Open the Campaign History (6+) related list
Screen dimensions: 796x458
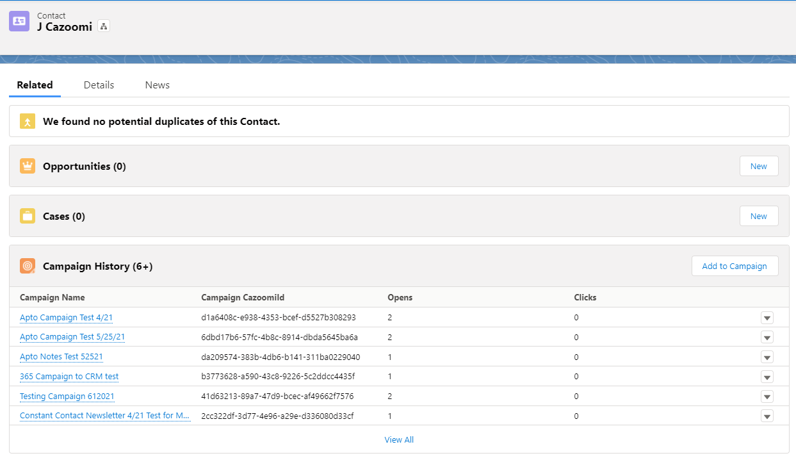[x=98, y=266]
